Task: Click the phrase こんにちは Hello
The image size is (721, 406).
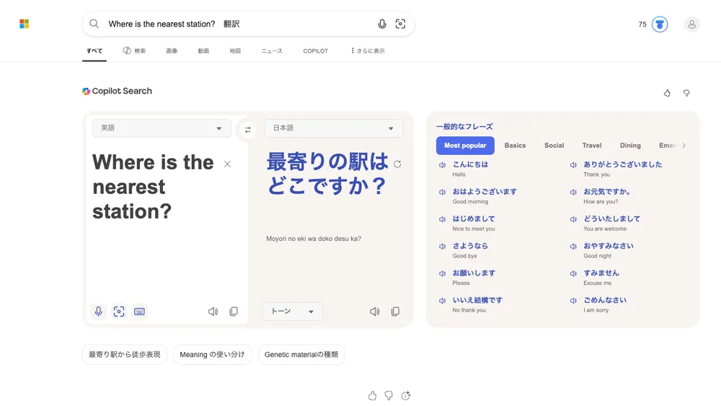Action: coord(470,169)
